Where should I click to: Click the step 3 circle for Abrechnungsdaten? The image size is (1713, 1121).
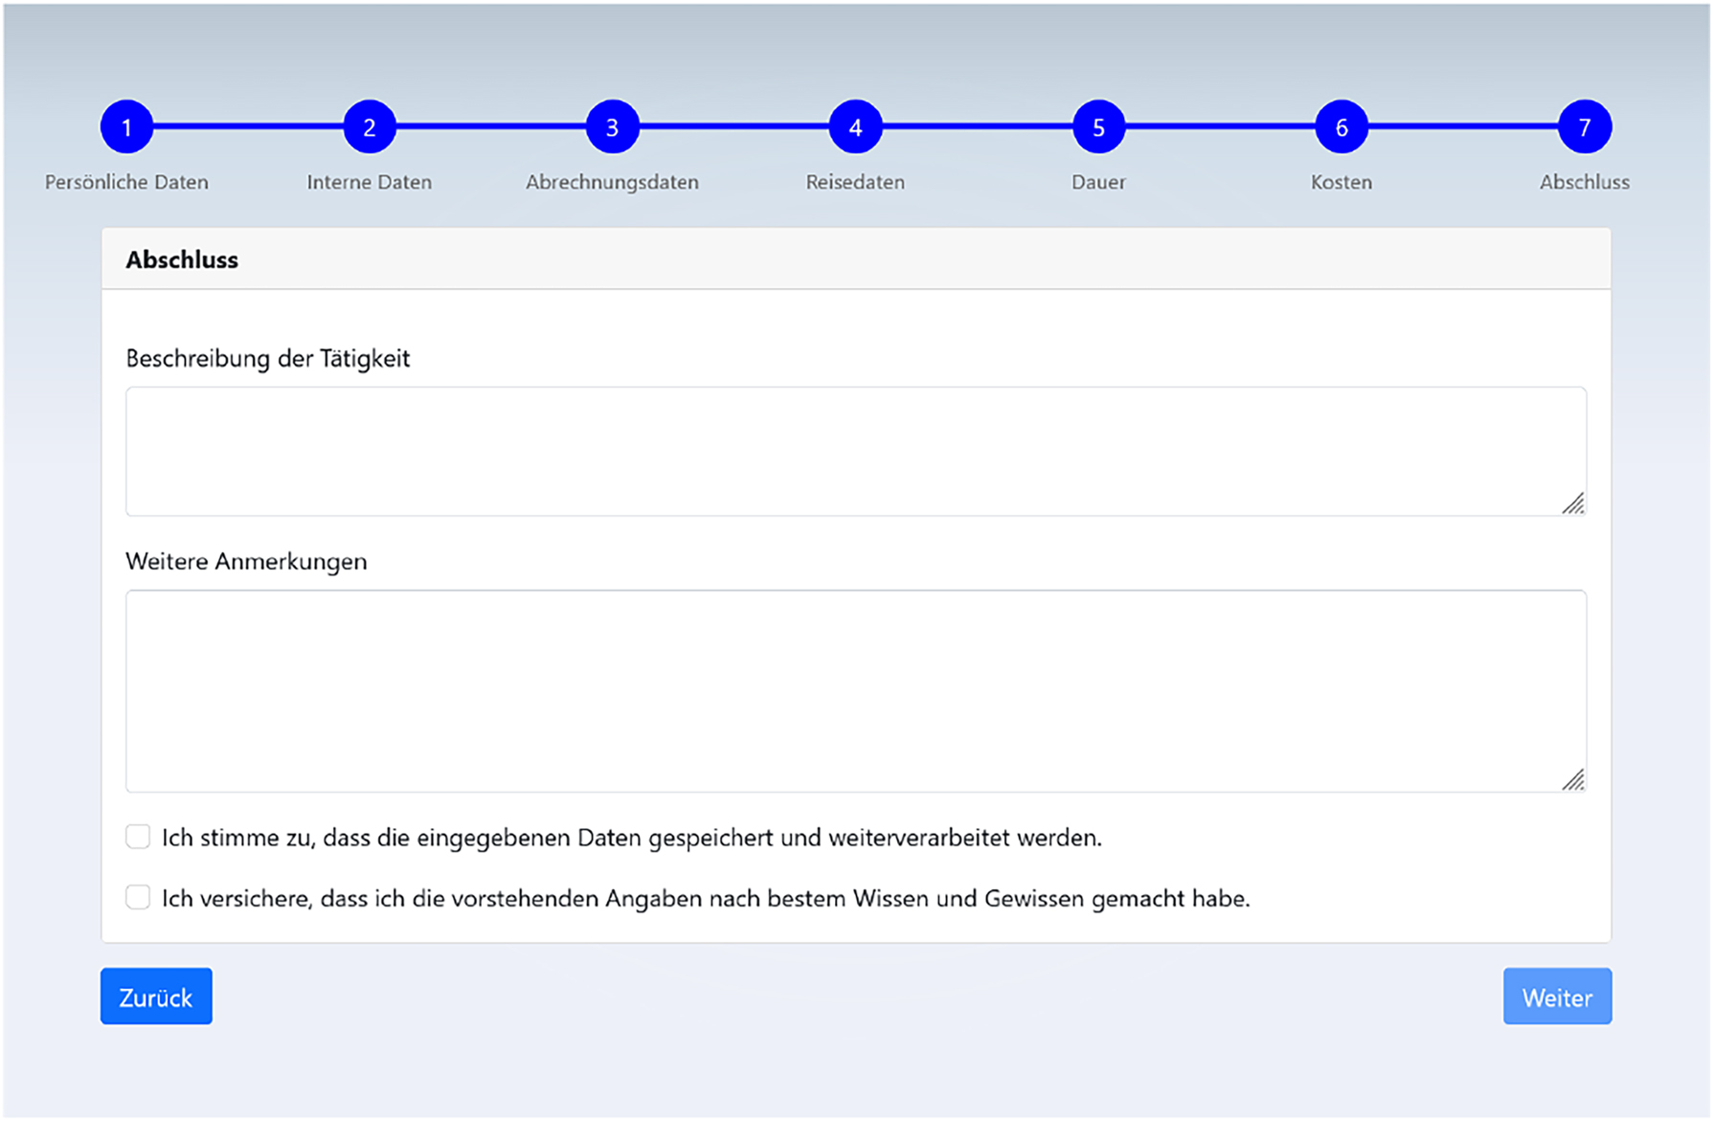tap(613, 125)
